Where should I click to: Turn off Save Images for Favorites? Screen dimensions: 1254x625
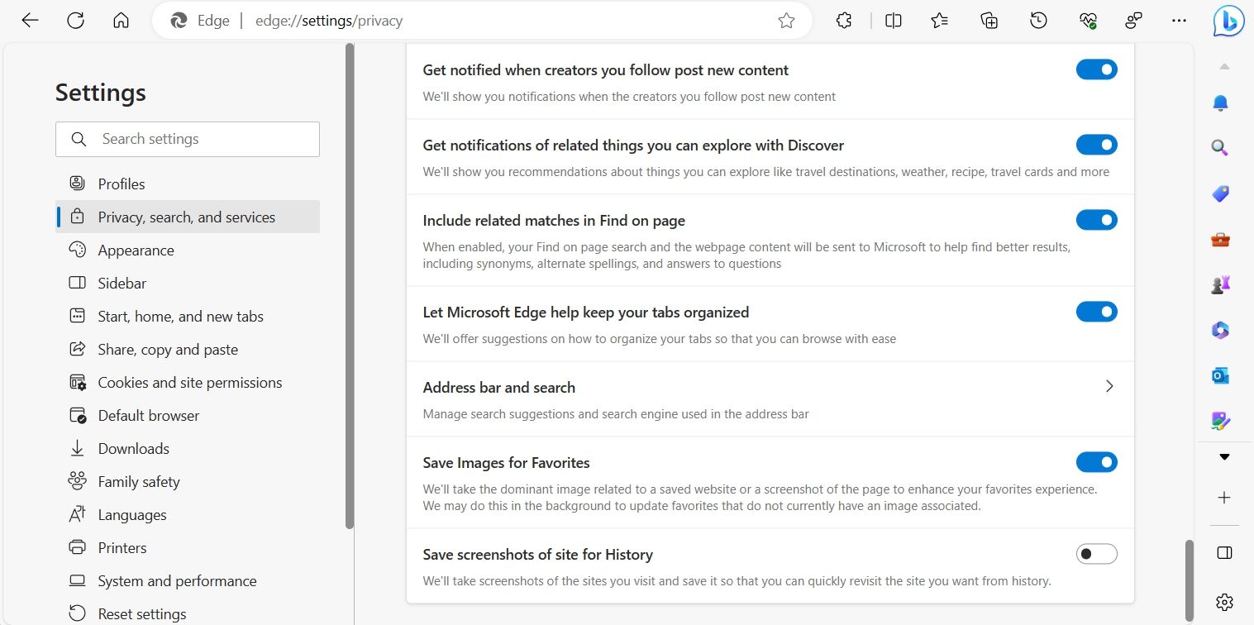[1096, 462]
